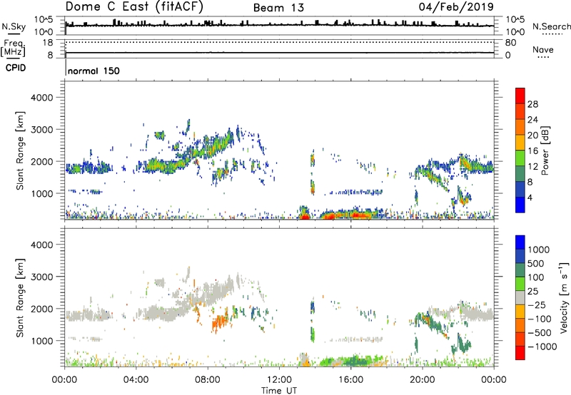Select the 'N.Search' label
The width and height of the screenshot is (571, 395).
552,26
